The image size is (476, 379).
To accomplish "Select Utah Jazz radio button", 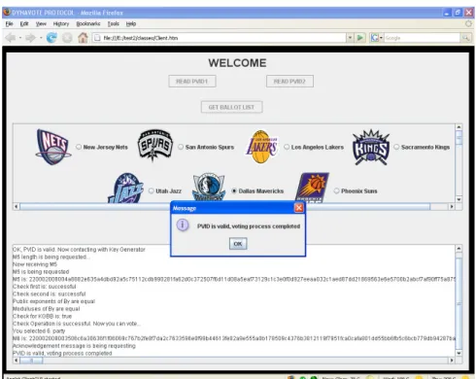I will coord(152,190).
